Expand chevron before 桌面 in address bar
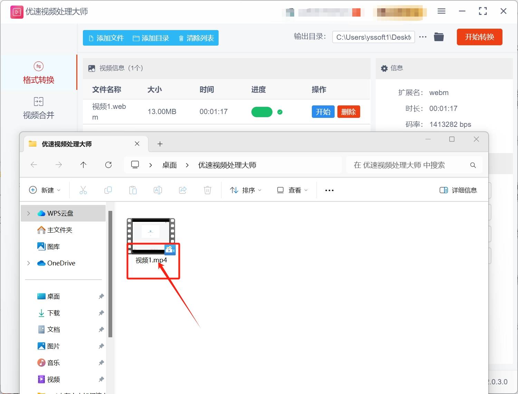The width and height of the screenshot is (518, 394). coord(151,165)
